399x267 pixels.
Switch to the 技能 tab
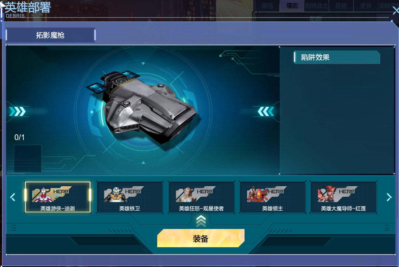pos(341,5)
